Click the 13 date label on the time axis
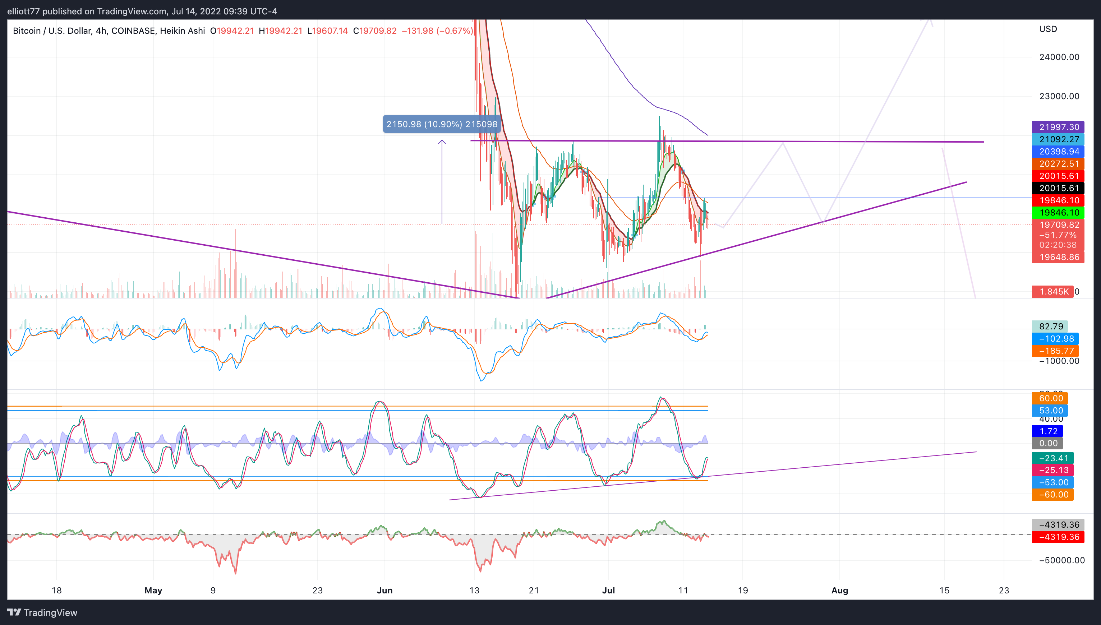Screen dimensions: 1101x625 (474, 590)
